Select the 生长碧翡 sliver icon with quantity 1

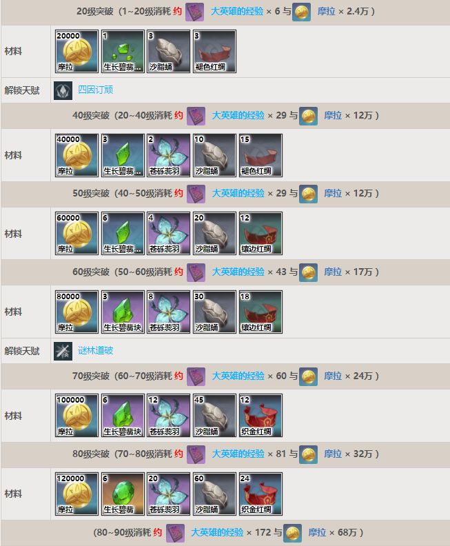[123, 51]
